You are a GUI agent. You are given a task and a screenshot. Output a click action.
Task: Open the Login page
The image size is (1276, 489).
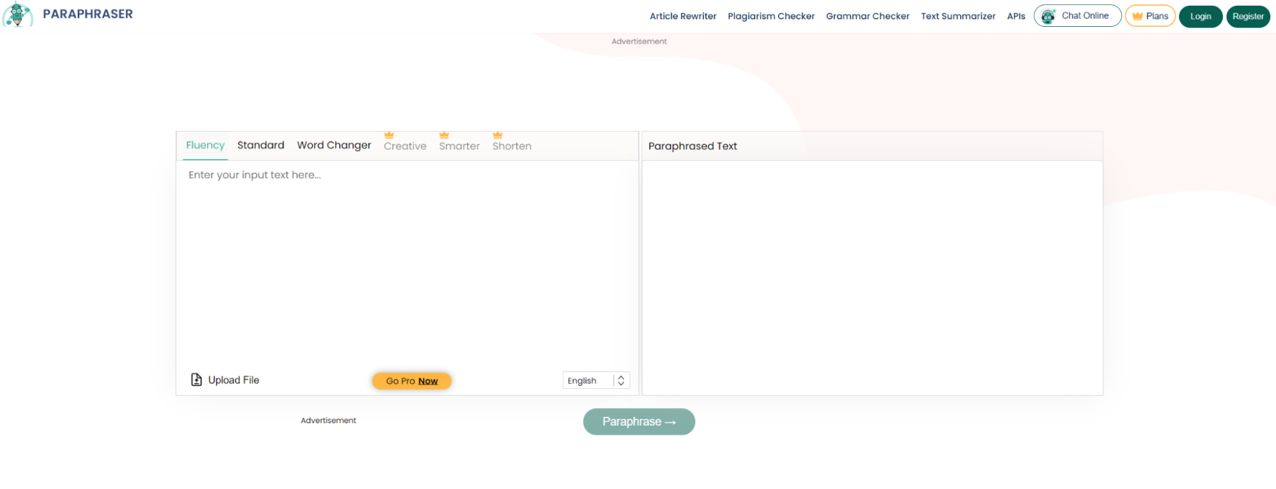1200,17
